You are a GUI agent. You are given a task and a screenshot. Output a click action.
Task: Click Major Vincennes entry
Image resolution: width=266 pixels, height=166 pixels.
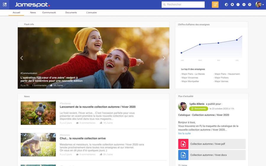[190, 78]
